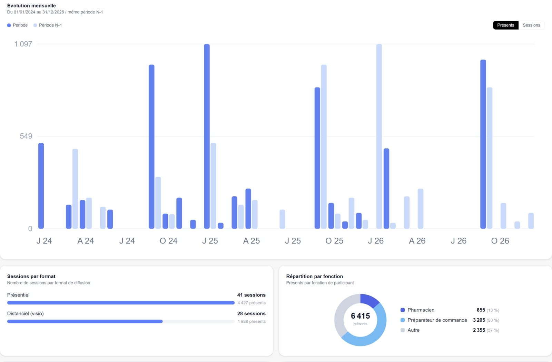552x362 pixels.
Task: Select the Autre color dot in legend
Action: pyautogui.click(x=402, y=330)
